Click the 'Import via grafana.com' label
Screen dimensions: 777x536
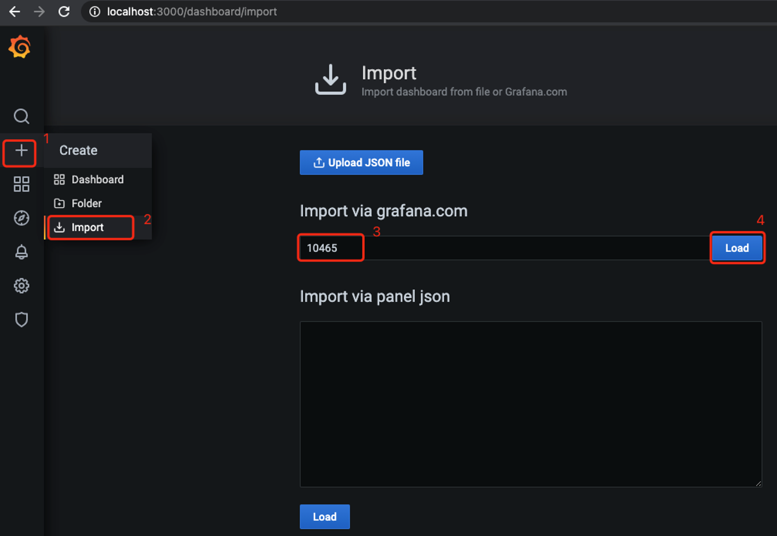(x=383, y=211)
